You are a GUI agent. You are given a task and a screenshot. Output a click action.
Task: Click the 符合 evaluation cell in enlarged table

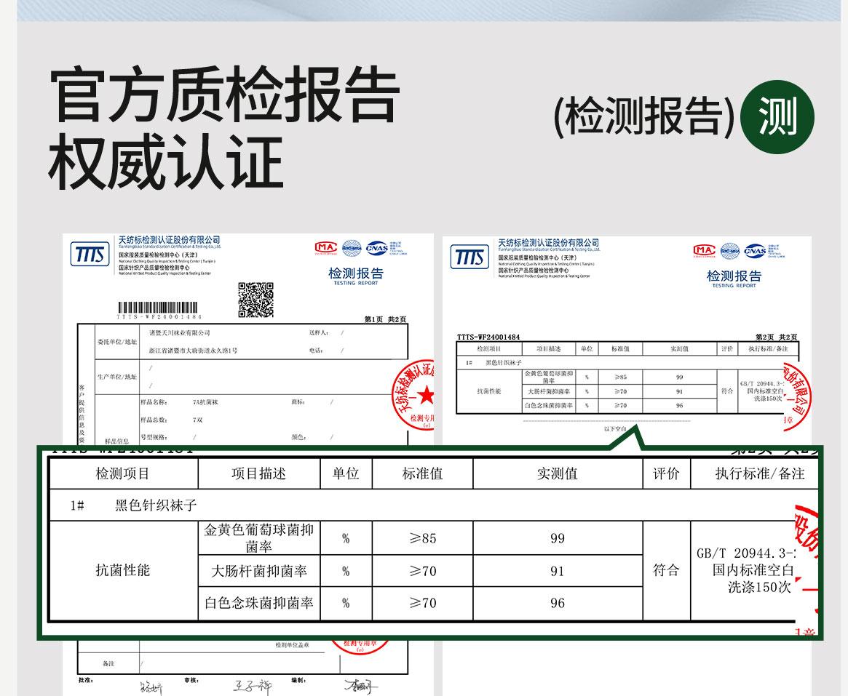coord(665,570)
